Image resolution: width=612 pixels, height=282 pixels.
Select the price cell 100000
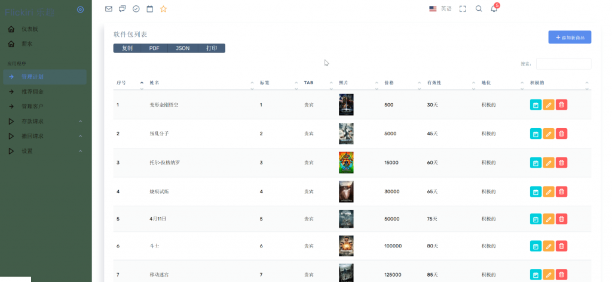[393, 246]
